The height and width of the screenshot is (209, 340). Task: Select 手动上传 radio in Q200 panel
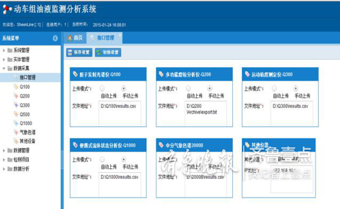point(210,89)
